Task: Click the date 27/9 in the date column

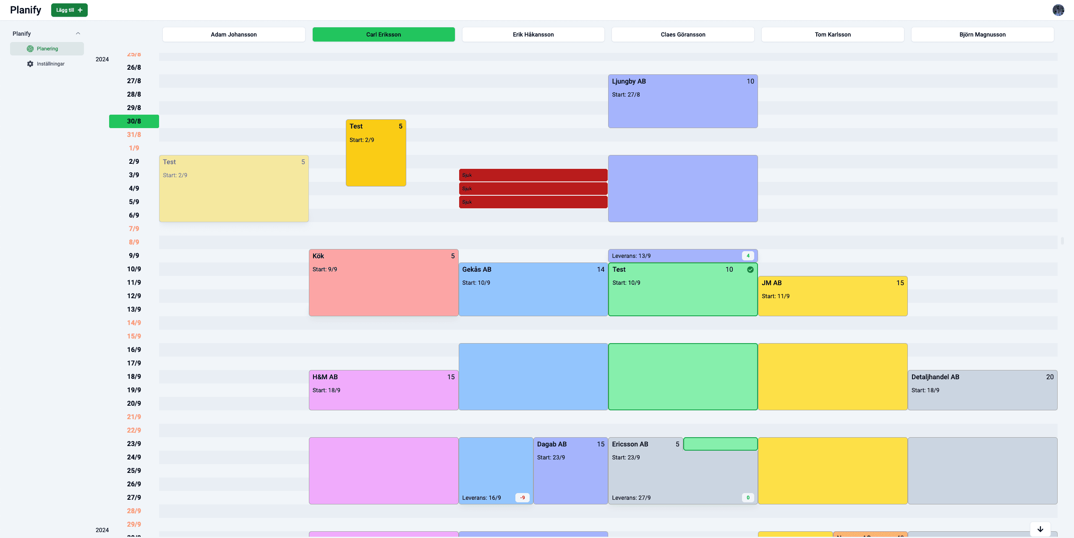Action: pyautogui.click(x=134, y=498)
